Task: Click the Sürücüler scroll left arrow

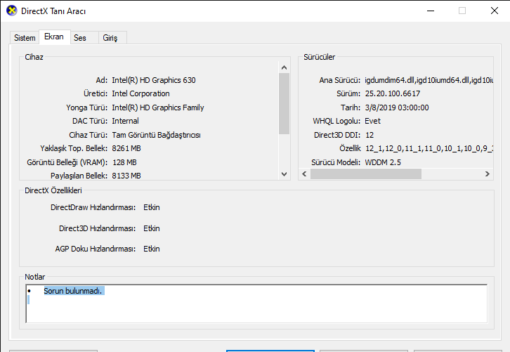Action: pyautogui.click(x=304, y=174)
